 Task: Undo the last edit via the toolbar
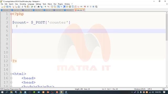(32, 7)
